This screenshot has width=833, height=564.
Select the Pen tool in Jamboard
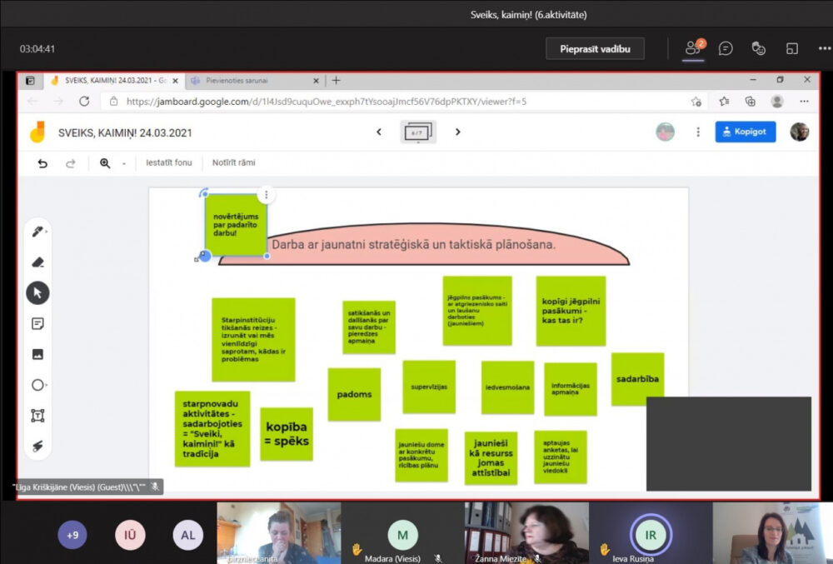(37, 232)
